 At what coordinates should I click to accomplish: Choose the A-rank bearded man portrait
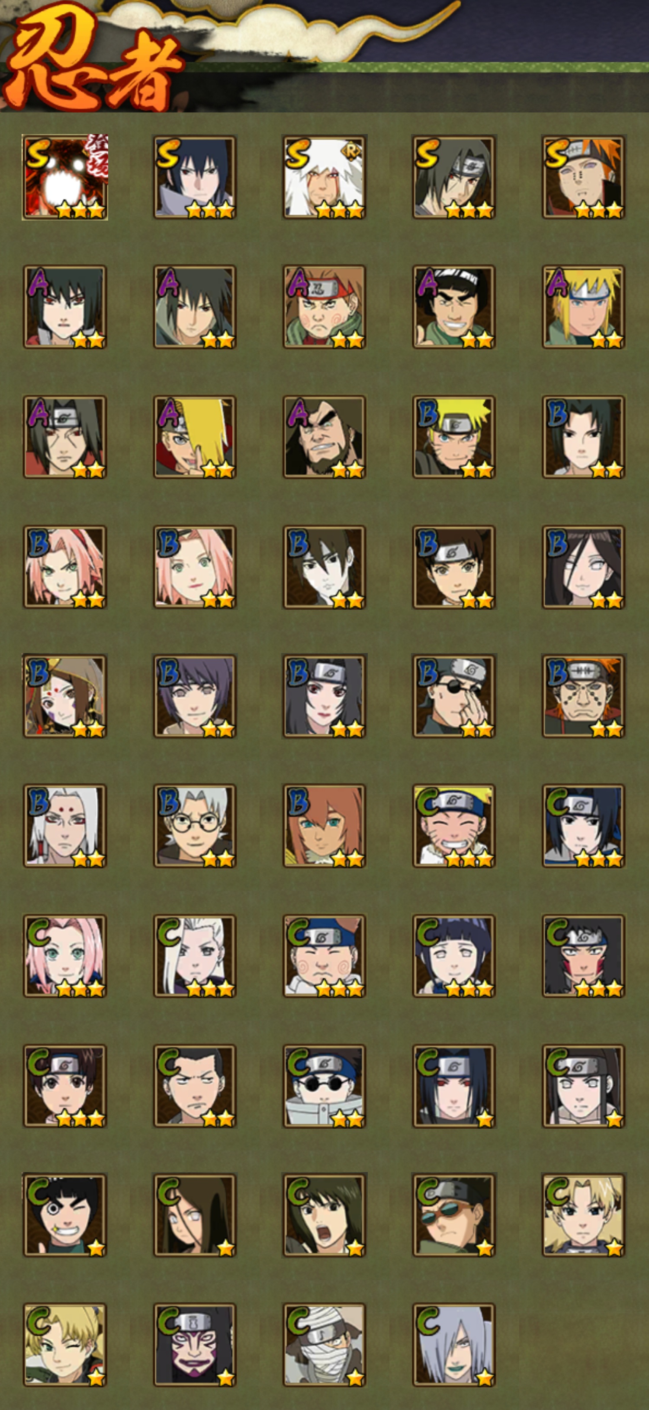coord(324,437)
